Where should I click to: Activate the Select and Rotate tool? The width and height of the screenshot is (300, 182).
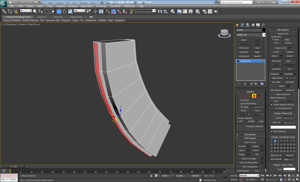click(x=64, y=11)
